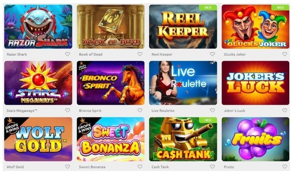Screen dimensions: 292x174
Task: Launch Book of Dead game tile
Action: tap(111, 27)
